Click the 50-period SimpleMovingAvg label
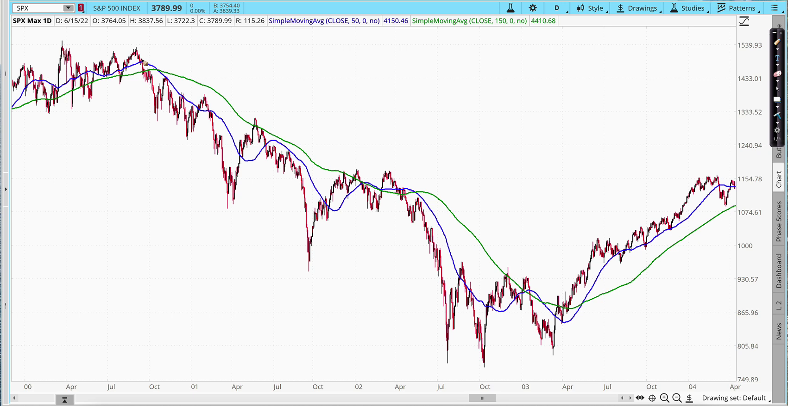This screenshot has height=406, width=788. 324,21
